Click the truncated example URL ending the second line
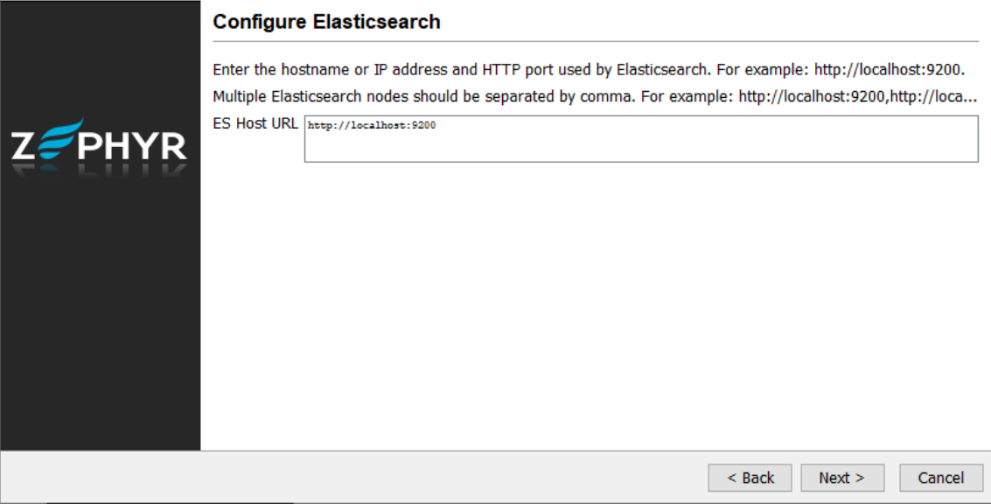The width and height of the screenshot is (991, 504). [x=857, y=96]
